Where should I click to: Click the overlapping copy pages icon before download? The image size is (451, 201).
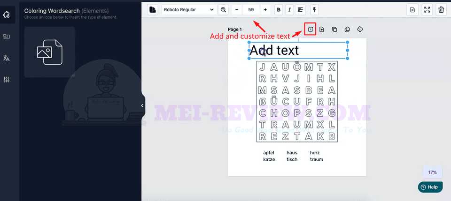coord(347,29)
